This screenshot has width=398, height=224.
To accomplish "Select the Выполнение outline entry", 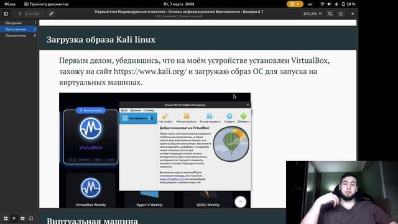I will (x=19, y=29).
